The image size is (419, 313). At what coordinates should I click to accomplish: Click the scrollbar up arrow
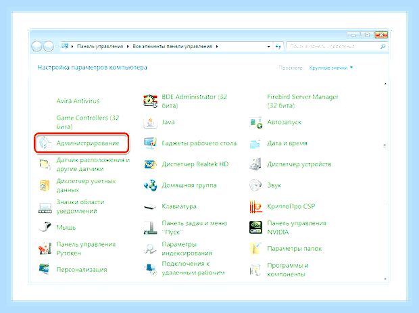385,84
